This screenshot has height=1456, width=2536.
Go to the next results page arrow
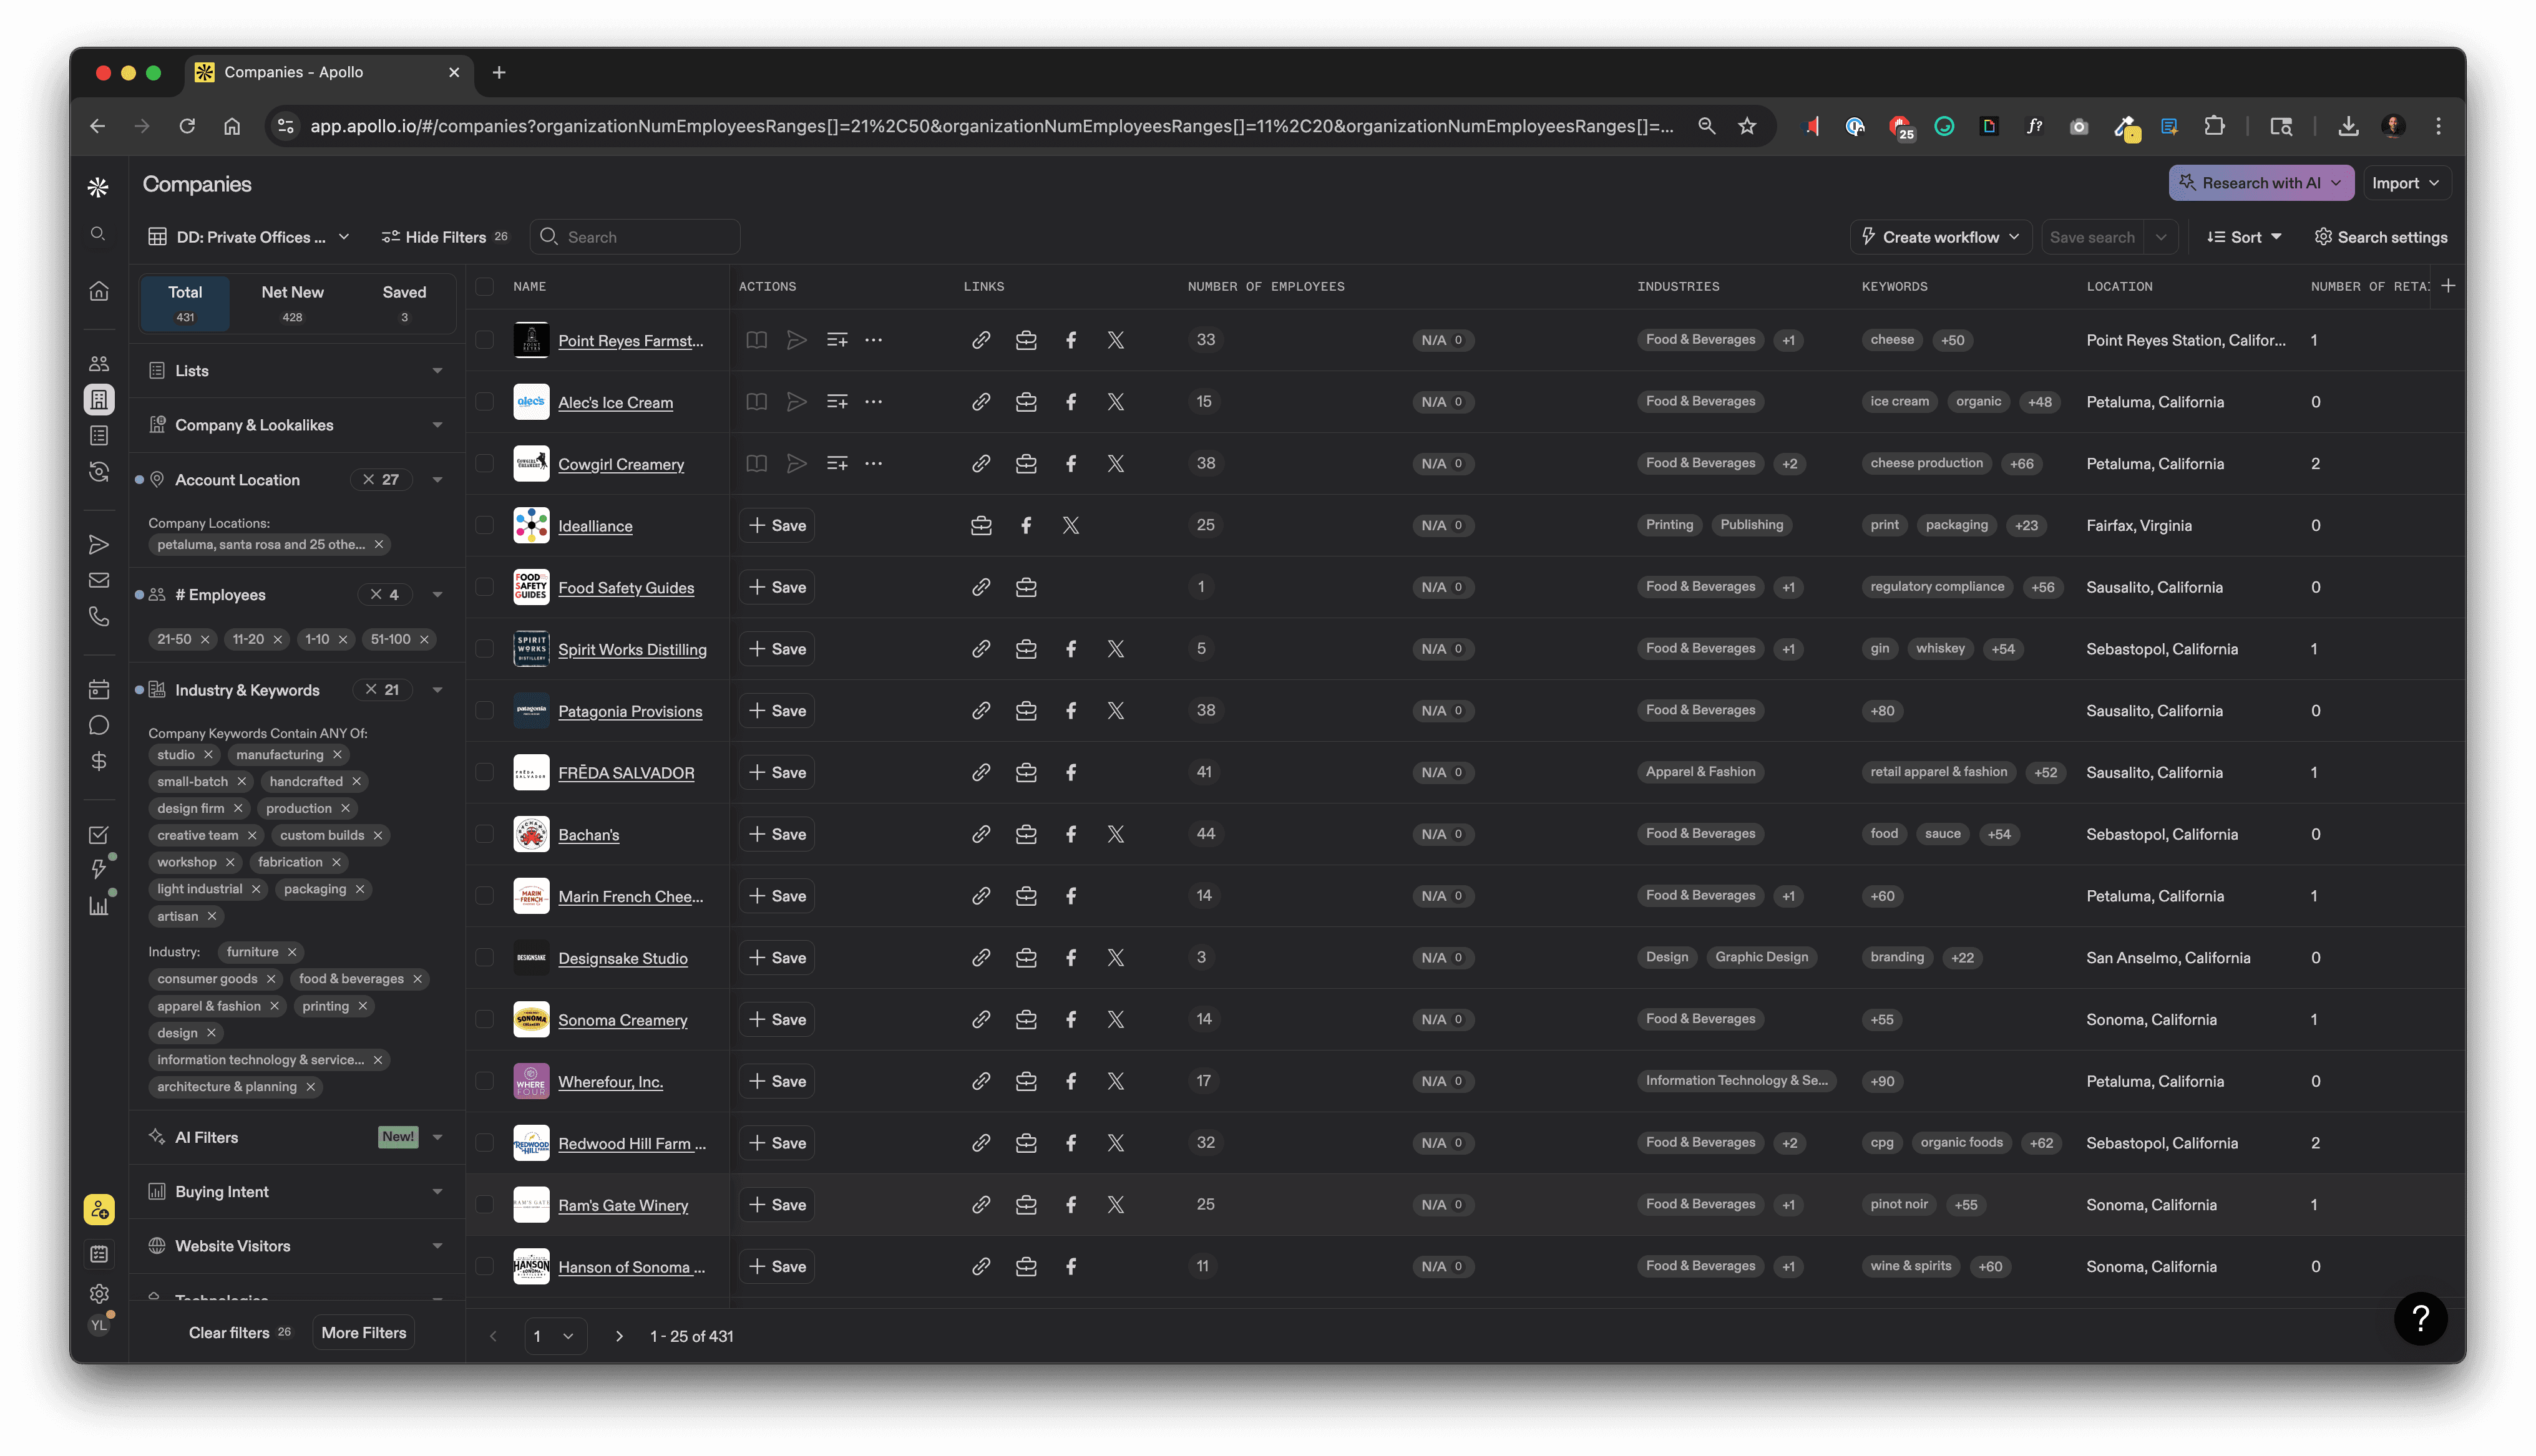point(619,1336)
